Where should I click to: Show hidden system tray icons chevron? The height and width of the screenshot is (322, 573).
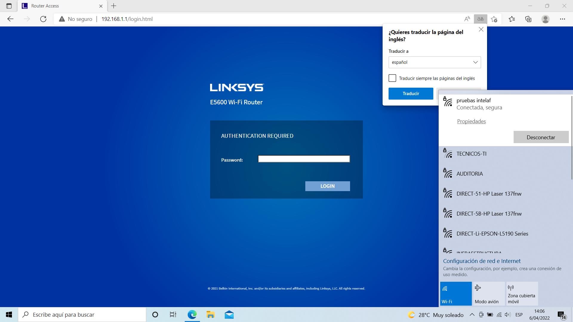pos(472,315)
